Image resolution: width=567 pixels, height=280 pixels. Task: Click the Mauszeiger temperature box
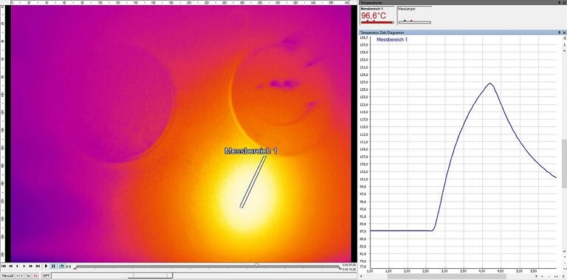414,15
